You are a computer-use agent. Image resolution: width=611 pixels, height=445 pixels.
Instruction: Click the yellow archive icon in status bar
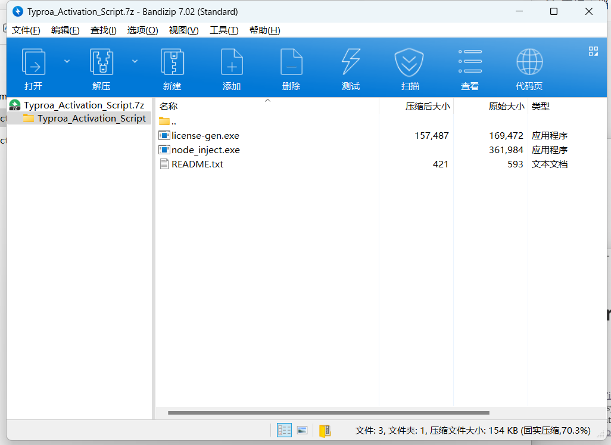point(325,430)
